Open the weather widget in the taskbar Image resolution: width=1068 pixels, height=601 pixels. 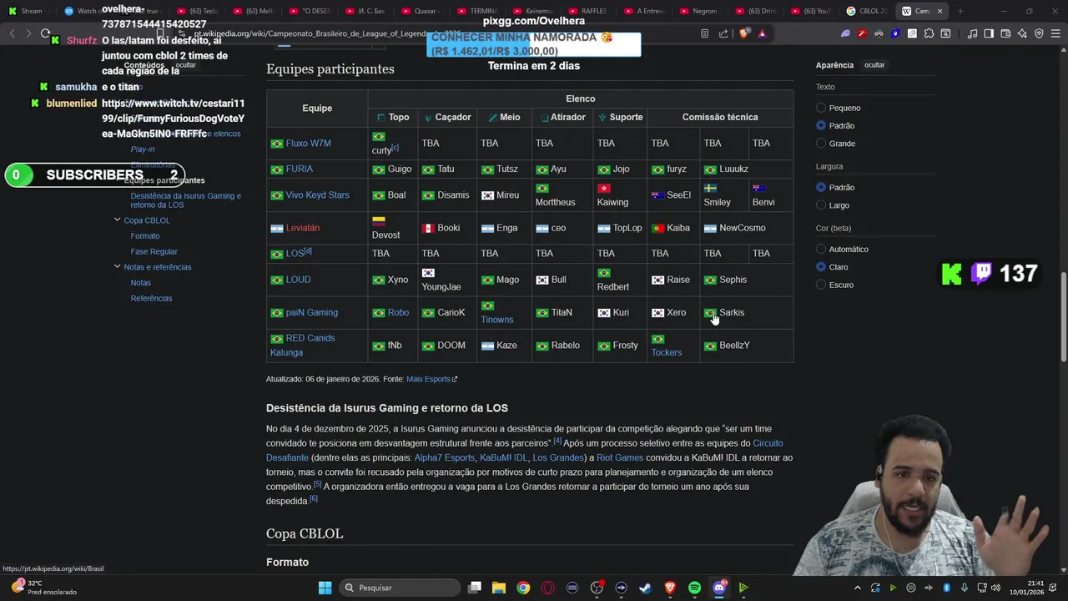point(43,588)
